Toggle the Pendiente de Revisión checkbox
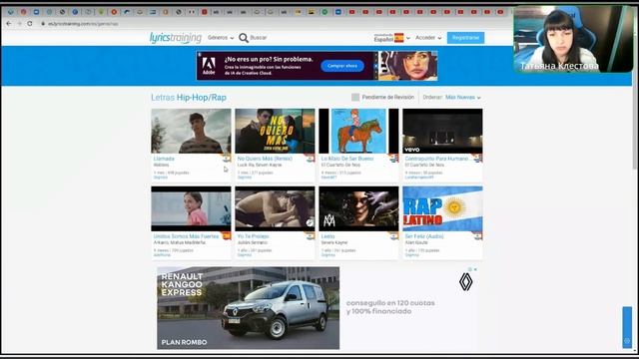Viewport: 639px width, 359px height. pyautogui.click(x=355, y=98)
